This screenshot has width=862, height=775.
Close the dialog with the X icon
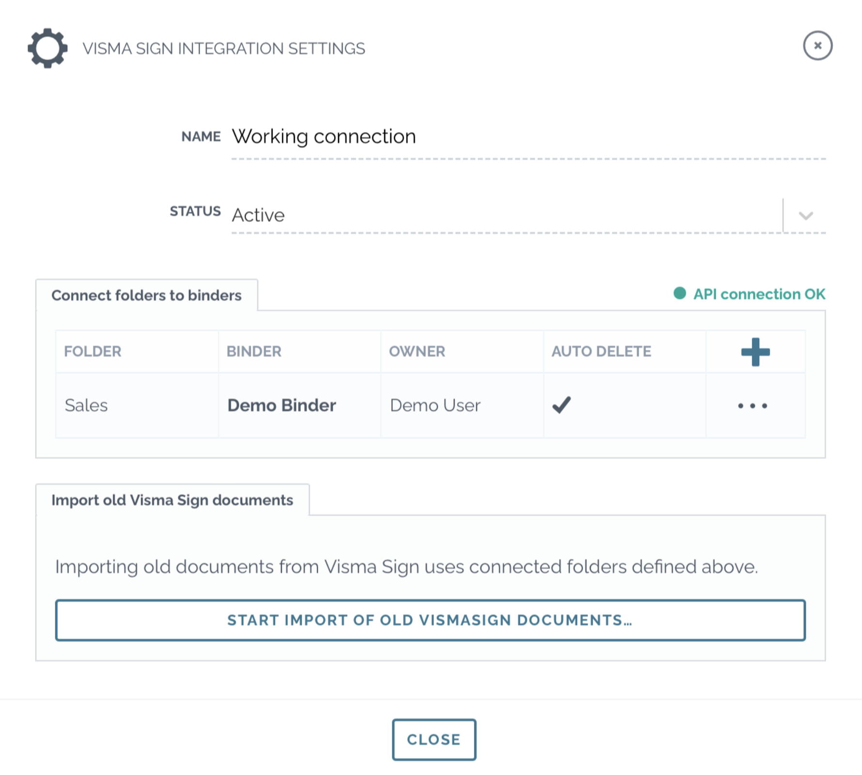(x=817, y=46)
